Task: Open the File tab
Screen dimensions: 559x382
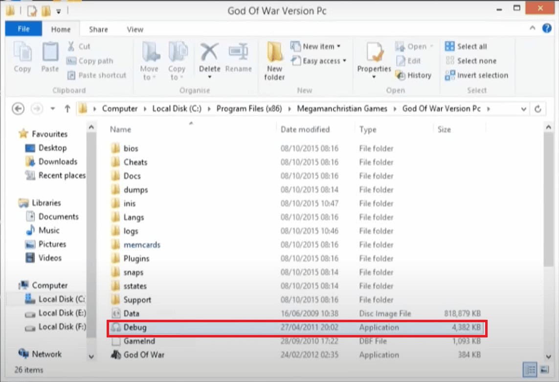Action: coord(23,29)
